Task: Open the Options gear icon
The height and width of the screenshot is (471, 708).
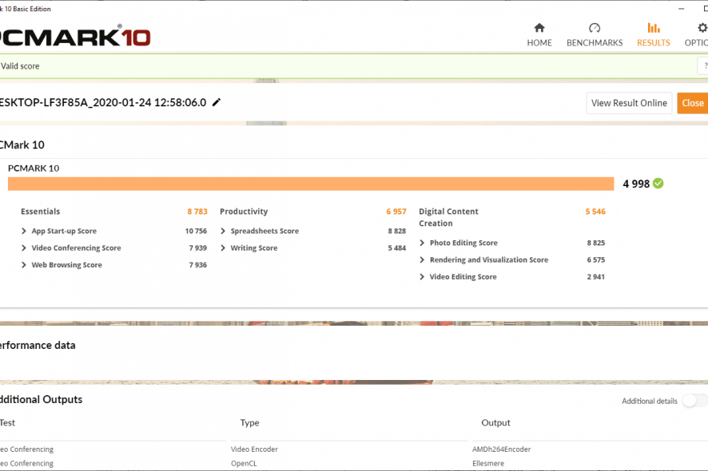Action: click(x=702, y=28)
